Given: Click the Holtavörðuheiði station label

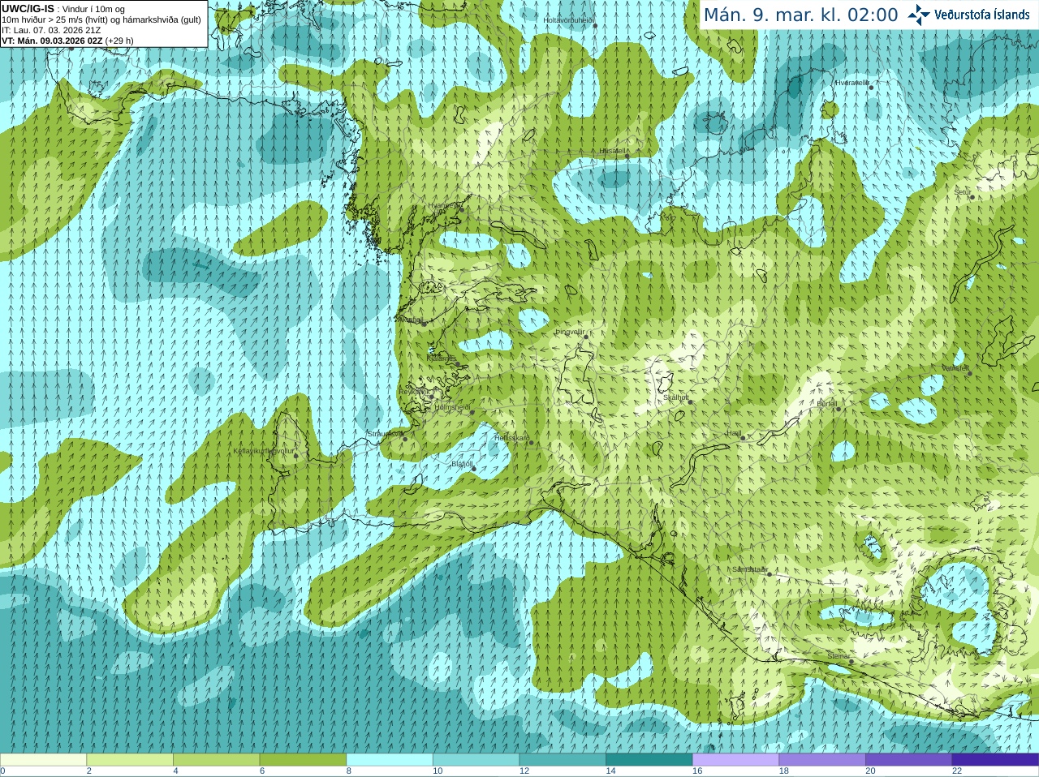Looking at the screenshot, I should tap(568, 20).
